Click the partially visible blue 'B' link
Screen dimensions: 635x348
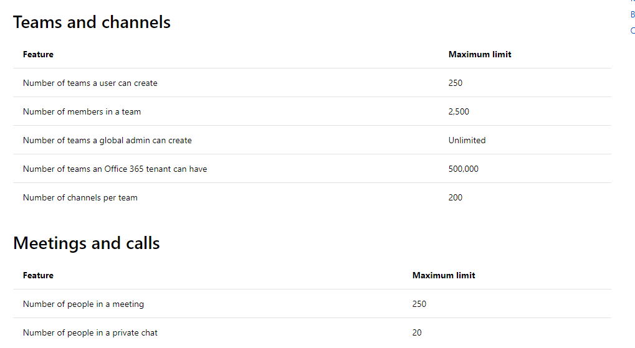(633, 14)
